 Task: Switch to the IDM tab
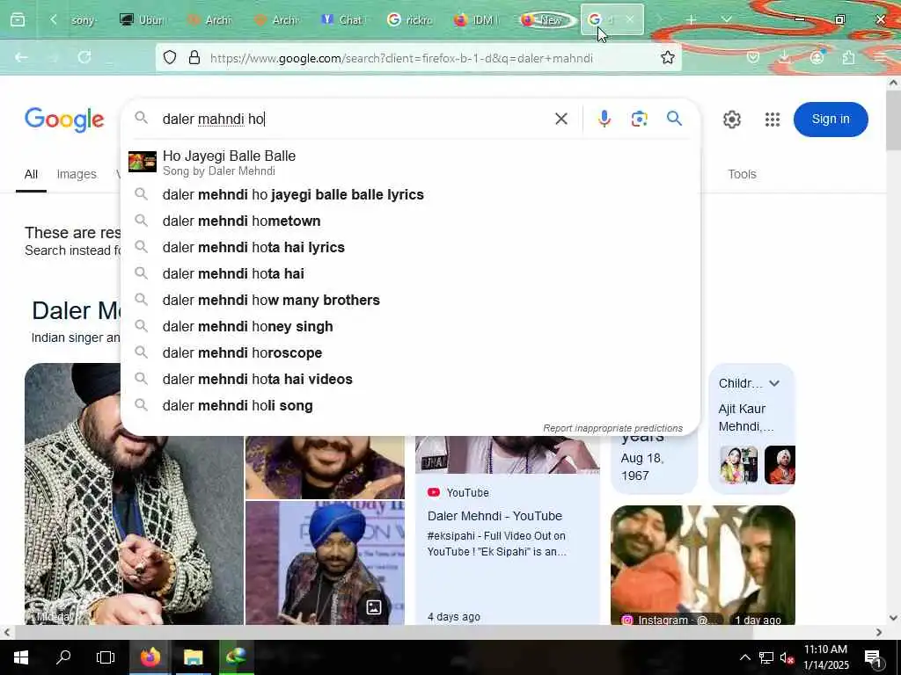point(476,19)
